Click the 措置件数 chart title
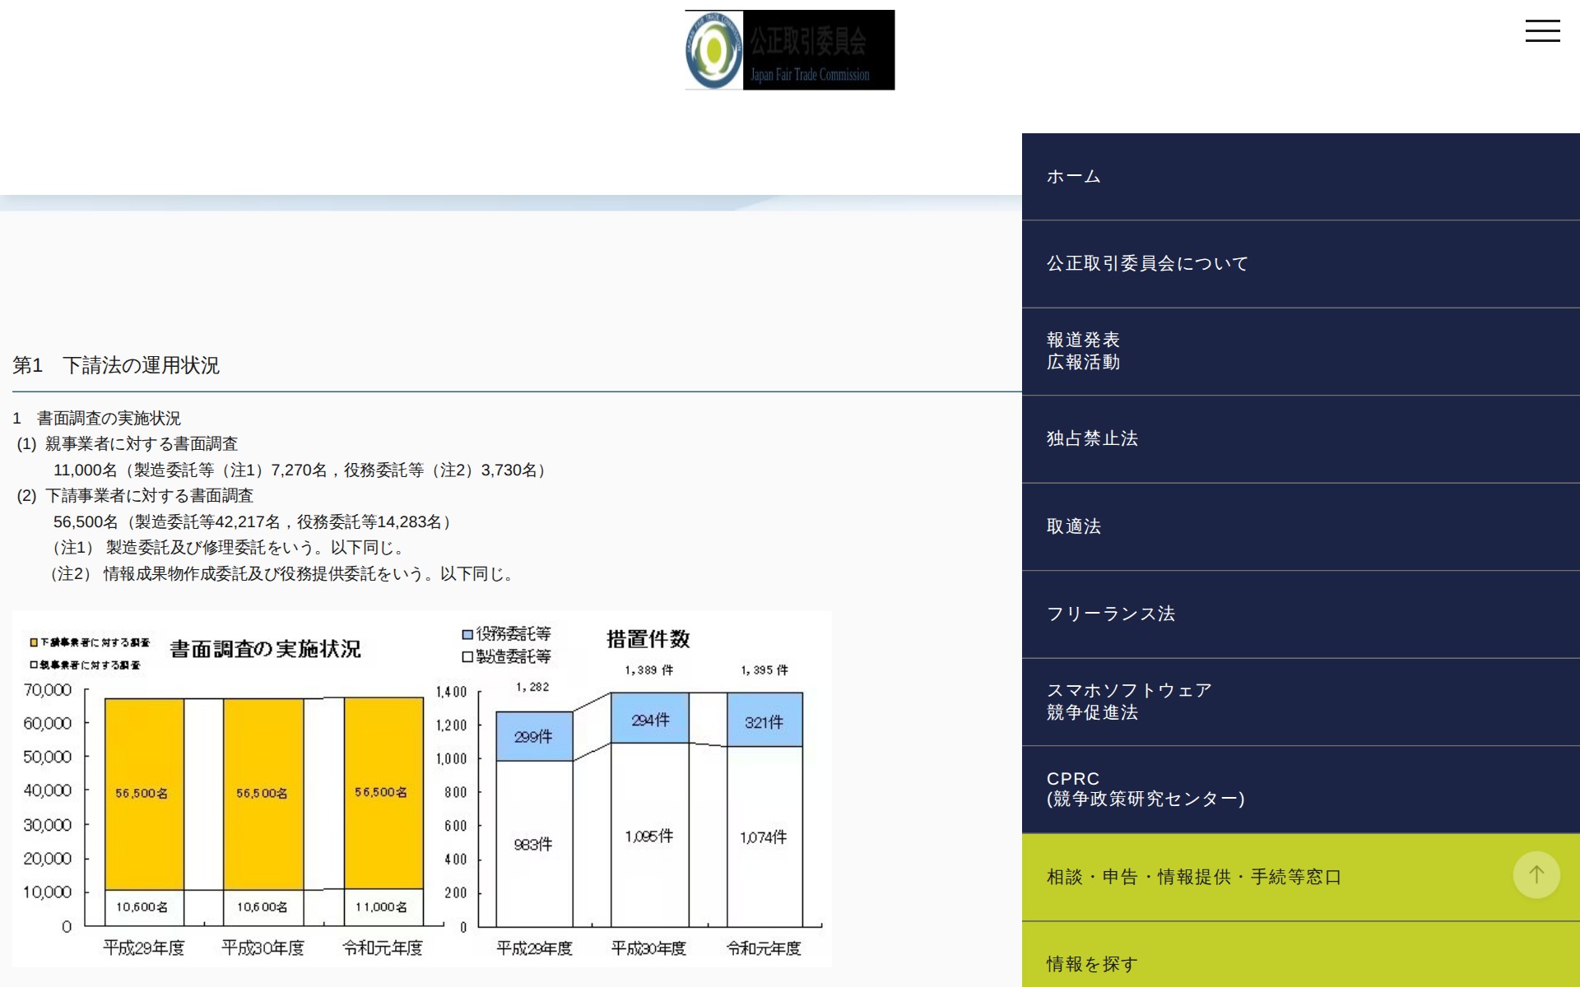This screenshot has width=1580, height=987. click(648, 639)
